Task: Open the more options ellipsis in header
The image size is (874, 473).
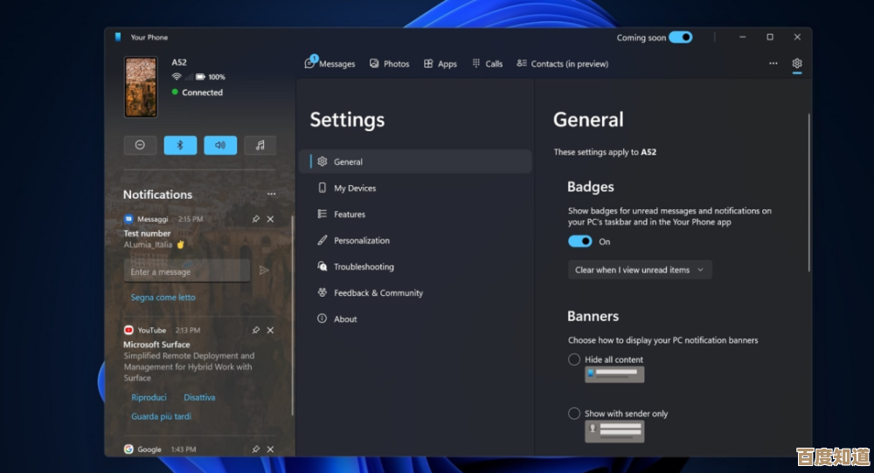Action: 773,64
